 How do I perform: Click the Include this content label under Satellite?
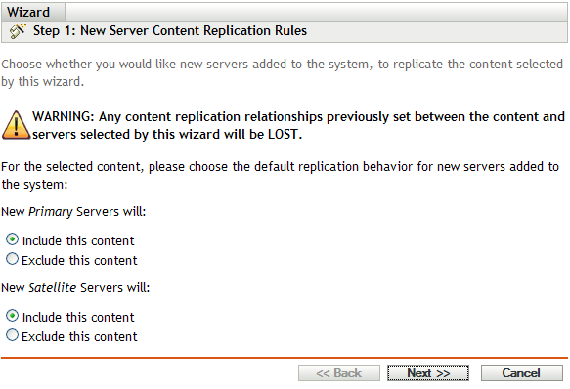tap(78, 318)
